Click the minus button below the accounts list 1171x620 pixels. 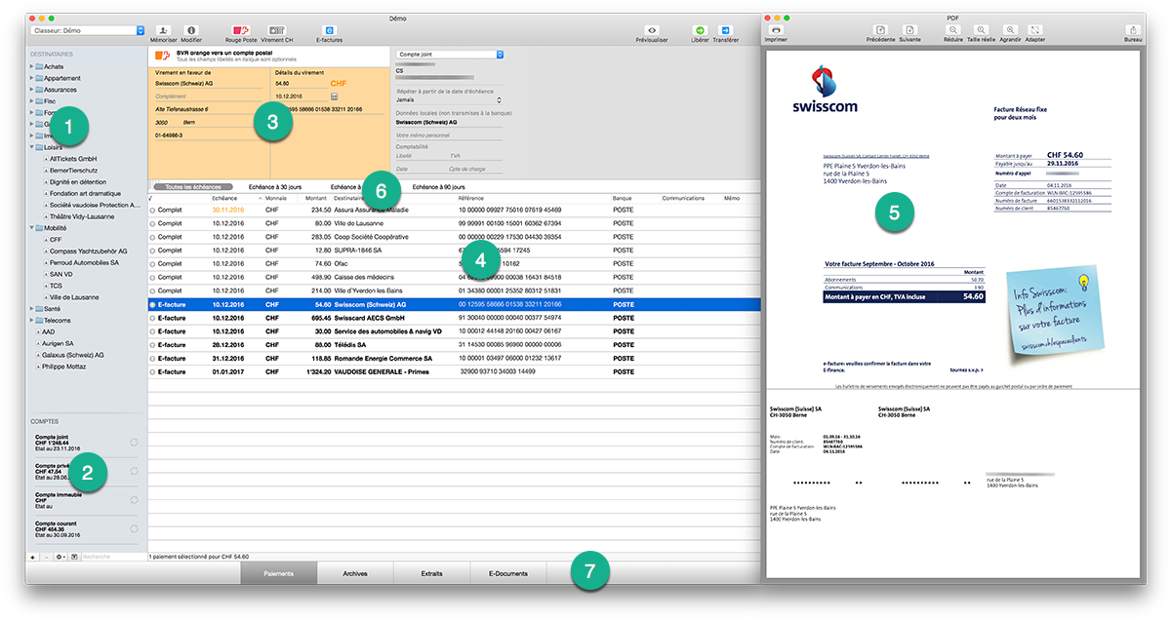46,557
